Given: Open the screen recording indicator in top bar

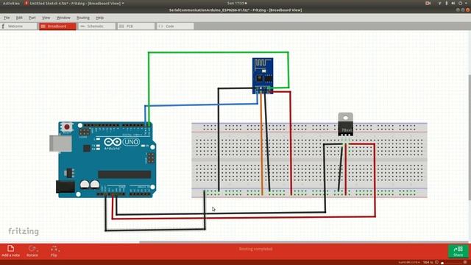Looking at the screenshot, I should pos(428,3).
